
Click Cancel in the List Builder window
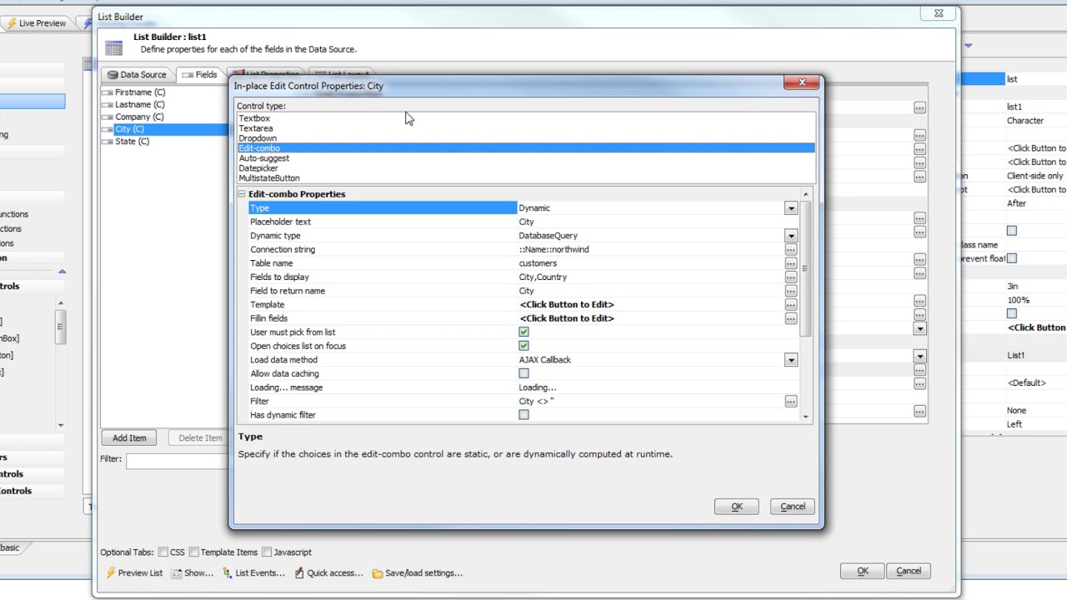click(909, 571)
